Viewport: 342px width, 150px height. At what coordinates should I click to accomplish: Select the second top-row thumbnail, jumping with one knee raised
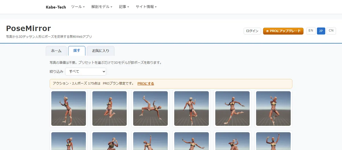(109, 108)
